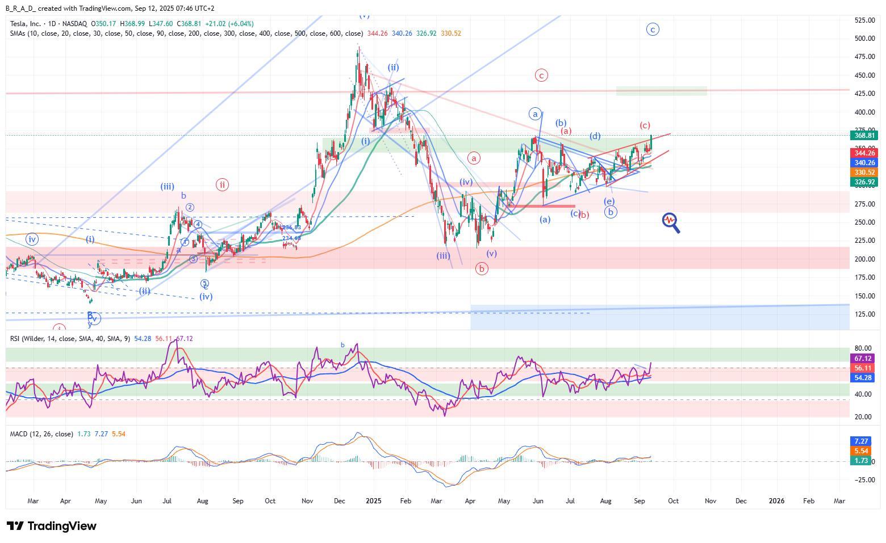Click the 'L347.60' low value in legend

pos(161,24)
